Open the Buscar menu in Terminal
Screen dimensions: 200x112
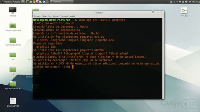56,16
